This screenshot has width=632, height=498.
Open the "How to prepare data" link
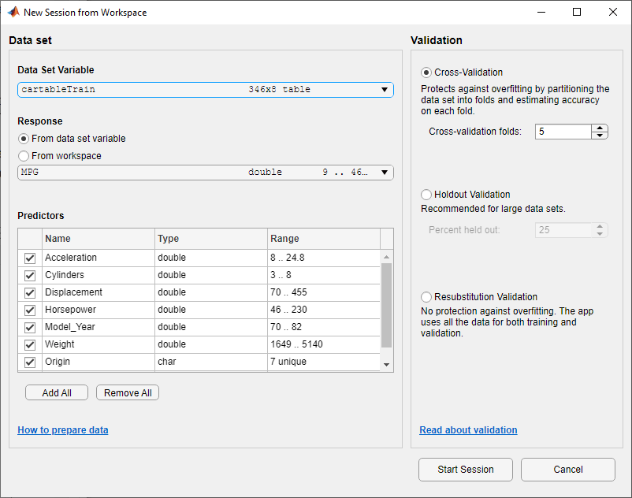pos(62,430)
